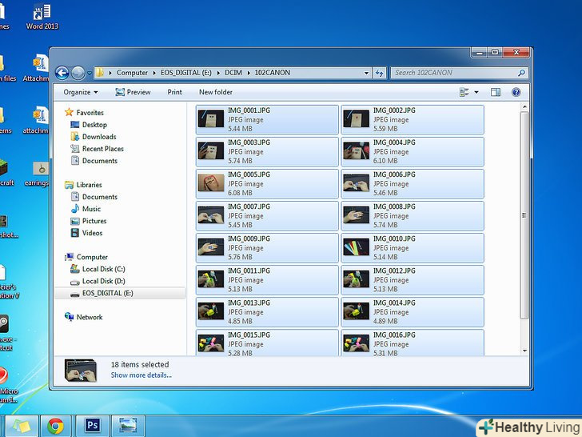Screen dimensions: 582x437
Task: Open Pictures library in sidebar
Action: tap(94, 221)
